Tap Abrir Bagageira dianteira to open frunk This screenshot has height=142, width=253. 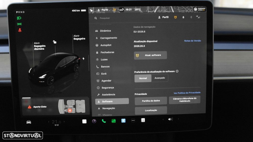click(x=39, y=46)
